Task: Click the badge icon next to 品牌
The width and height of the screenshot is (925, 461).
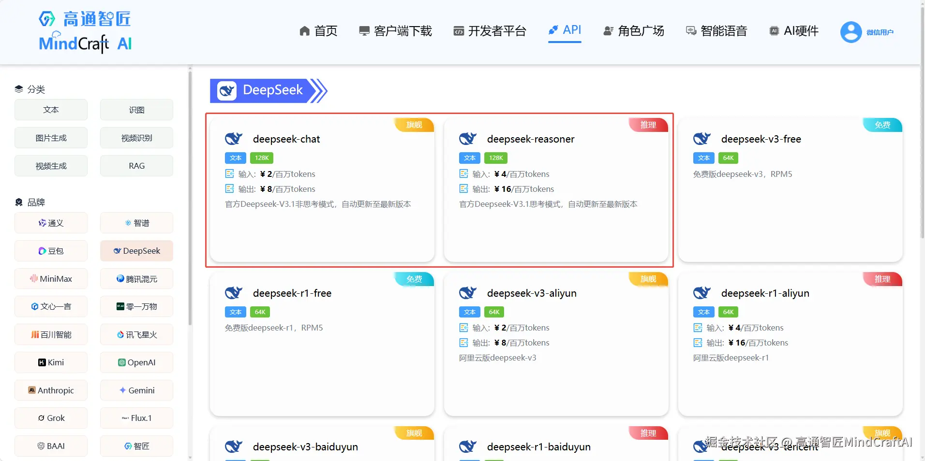Action: (19, 202)
